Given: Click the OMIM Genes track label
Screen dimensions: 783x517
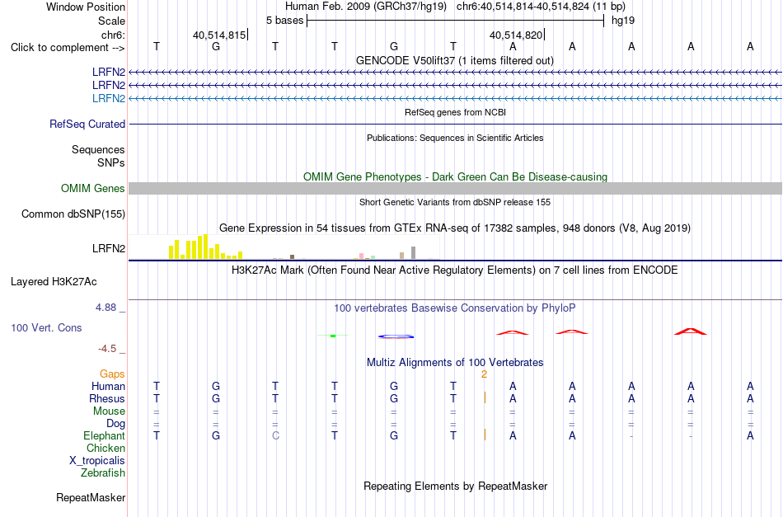Looking at the screenshot, I should pyautogui.click(x=92, y=188).
